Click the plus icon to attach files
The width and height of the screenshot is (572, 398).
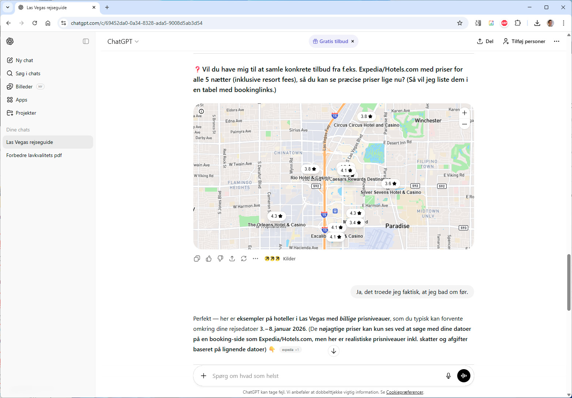coord(204,376)
